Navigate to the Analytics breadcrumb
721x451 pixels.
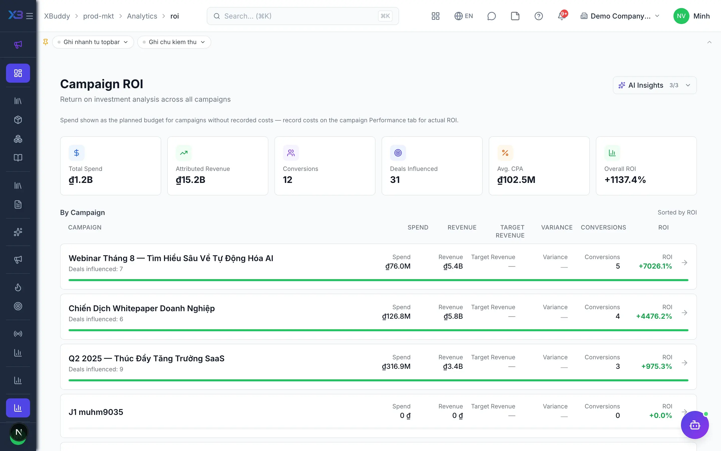click(142, 16)
